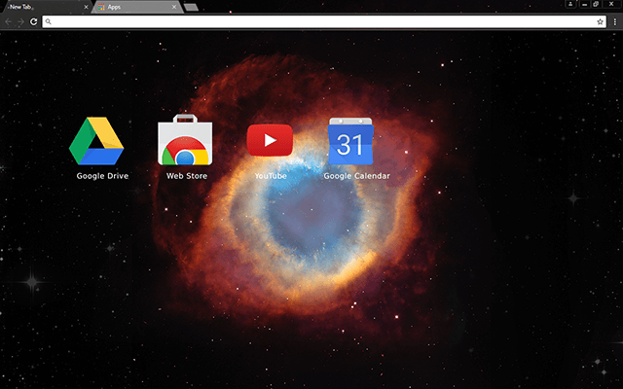Screen dimensions: 623x389
Task: Launch the Chrome Web Store app
Action: [x=186, y=141]
